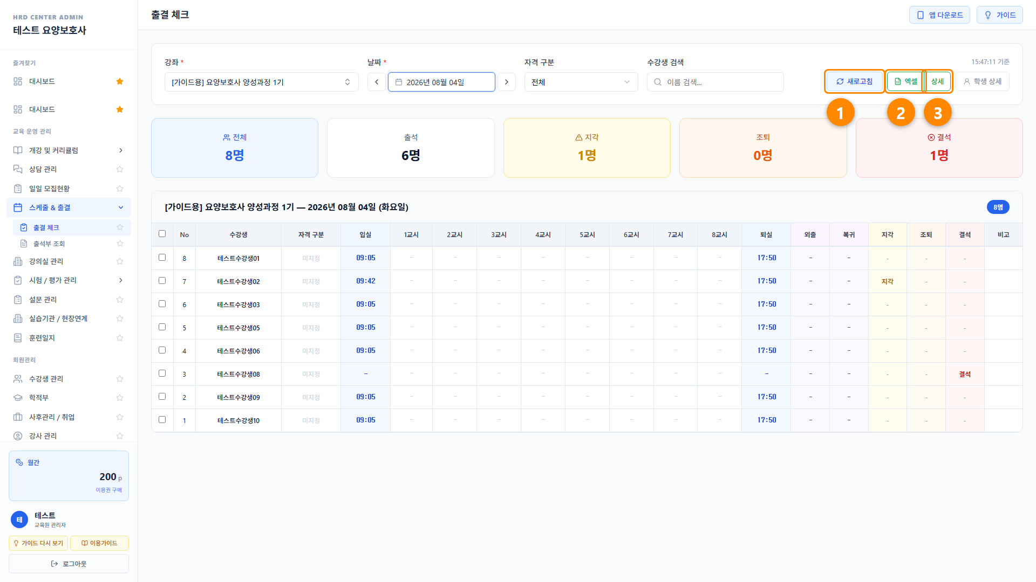Screen dimensions: 1036x582
Task: Star the 실습기관 / 현장연계 item
Action: 120,318
